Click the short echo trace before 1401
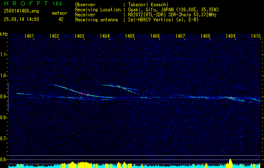Image resolution: width=264 pixels, height=168 pixels. point(23,94)
